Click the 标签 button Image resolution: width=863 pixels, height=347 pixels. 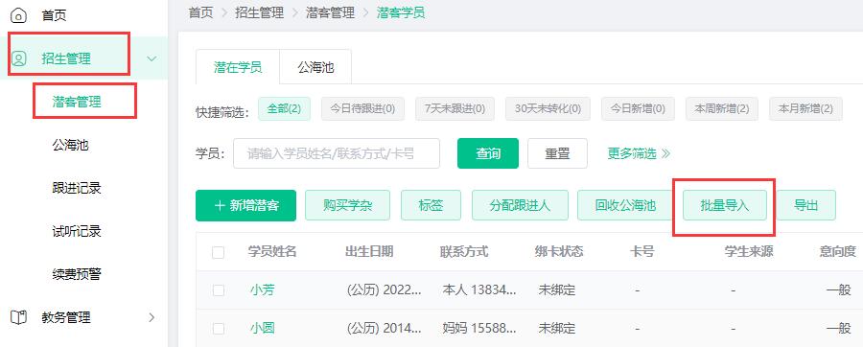(431, 206)
